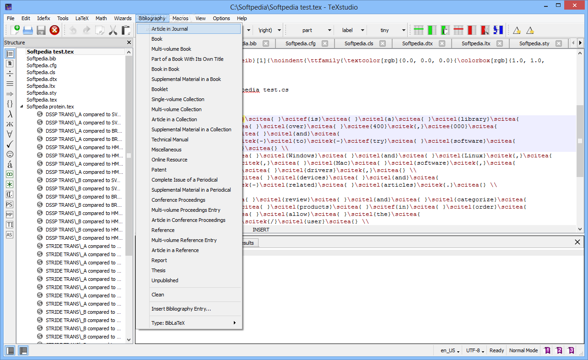This screenshot has width=588, height=360.
Task: Click the first warning triangle icon
Action: point(517,30)
